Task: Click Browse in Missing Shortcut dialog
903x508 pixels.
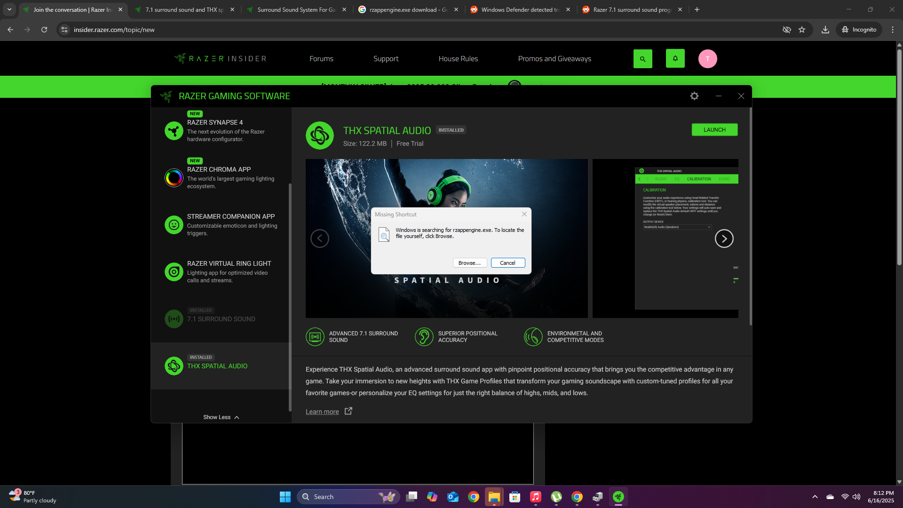Action: pos(469,263)
